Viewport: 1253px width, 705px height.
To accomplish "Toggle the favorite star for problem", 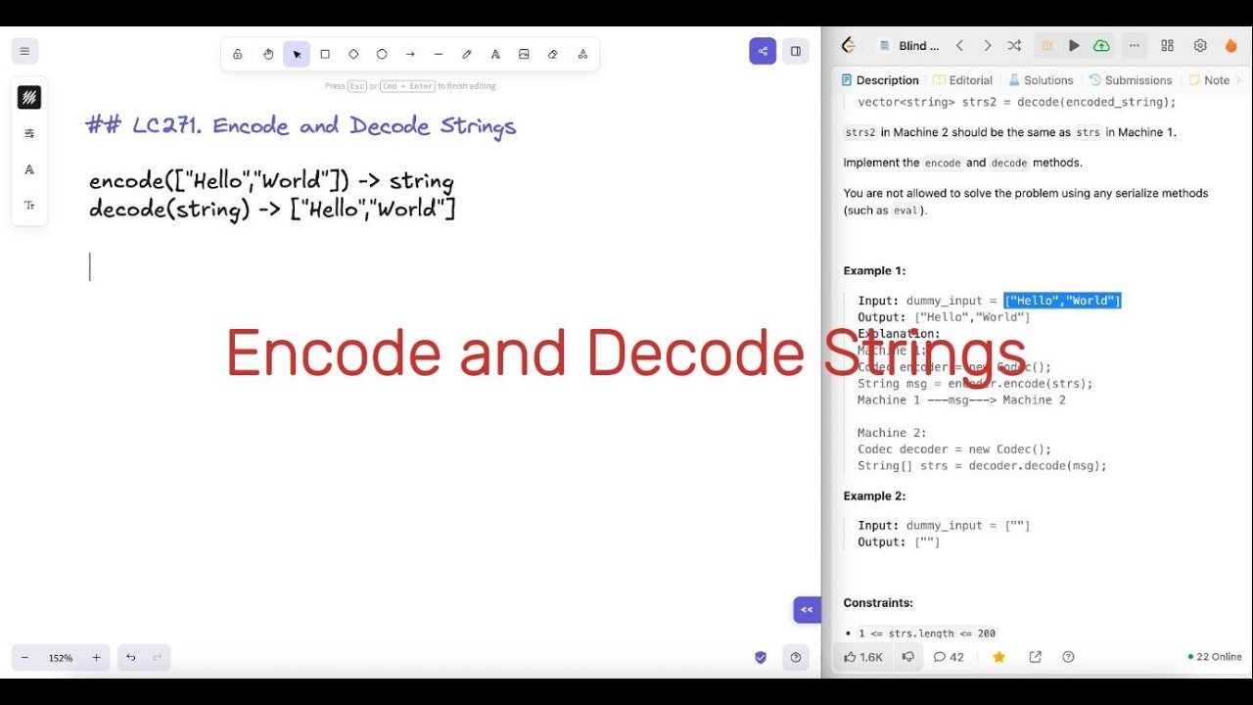I will (x=998, y=657).
